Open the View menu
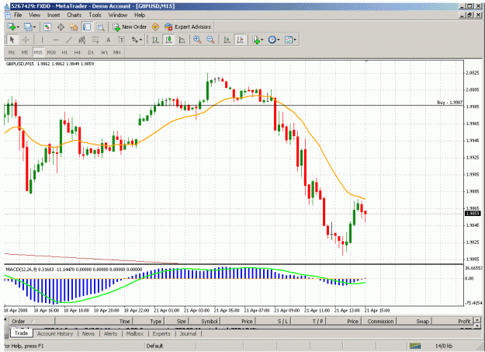The image size is (485, 352). (35, 15)
